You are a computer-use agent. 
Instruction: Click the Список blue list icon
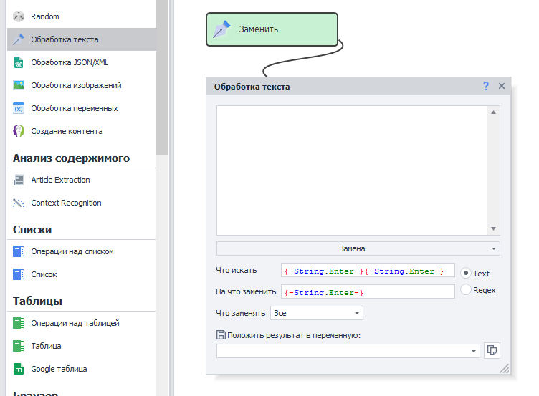pyautogui.click(x=19, y=274)
